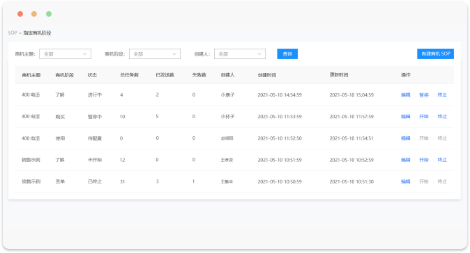Click the blue 查询 button
Viewport: 470px width, 253px height.
pyautogui.click(x=287, y=54)
